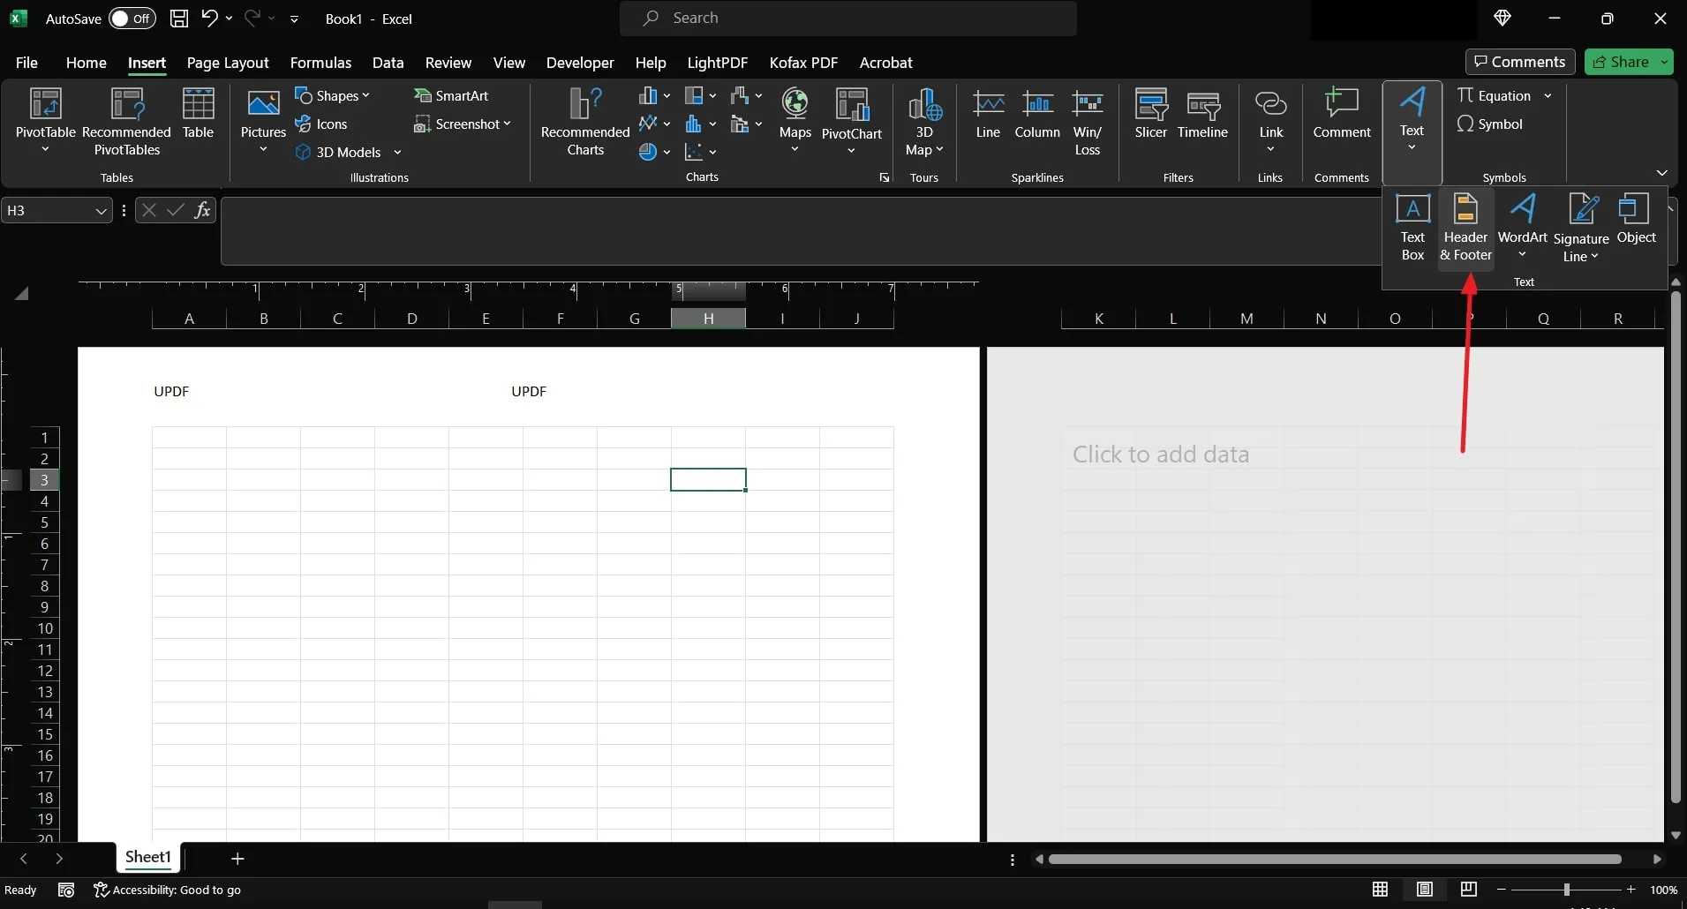This screenshot has height=909, width=1687.
Task: Increase zoom using the zoom slider
Action: (1628, 890)
